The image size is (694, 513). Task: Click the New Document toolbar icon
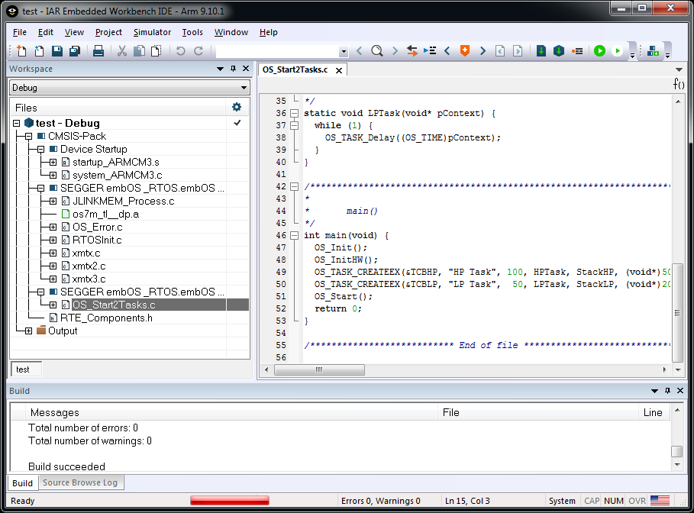[21, 51]
